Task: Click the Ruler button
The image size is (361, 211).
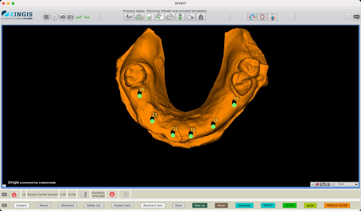Action: point(178,206)
